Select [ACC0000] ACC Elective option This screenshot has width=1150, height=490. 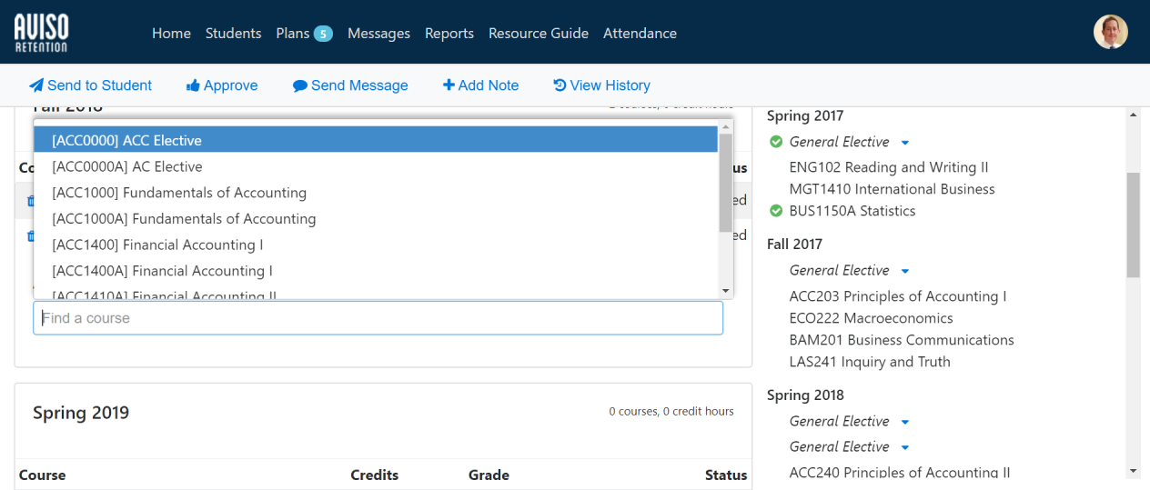click(376, 140)
